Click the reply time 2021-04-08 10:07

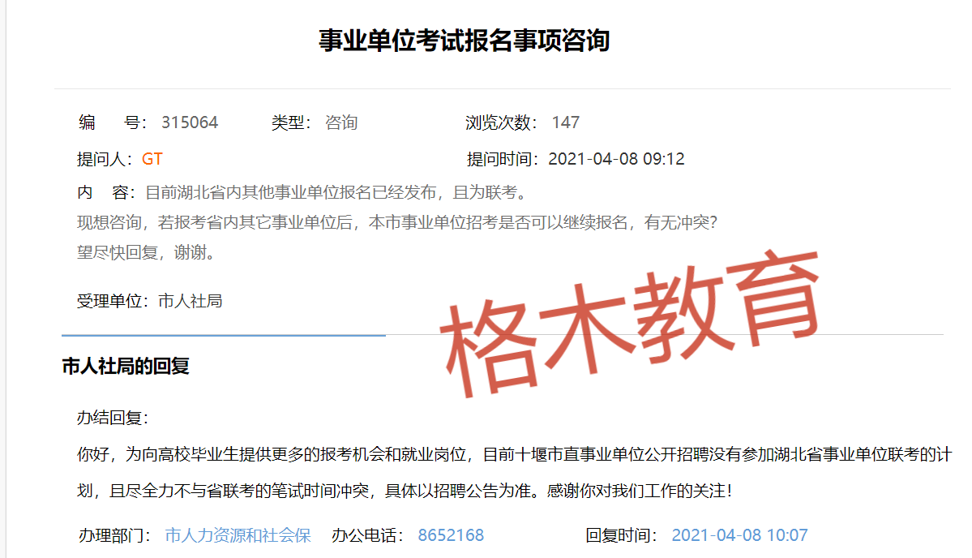(x=739, y=535)
